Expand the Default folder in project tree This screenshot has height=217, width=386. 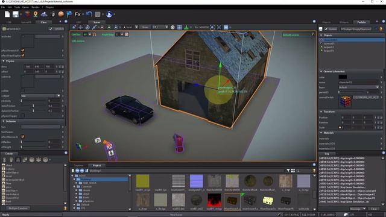pyautogui.click(x=74, y=205)
